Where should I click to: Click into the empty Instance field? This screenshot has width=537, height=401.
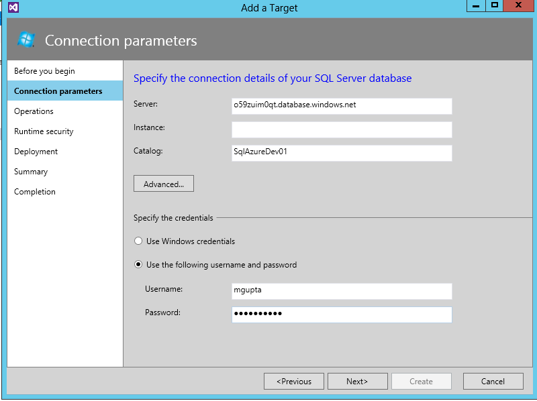342,129
